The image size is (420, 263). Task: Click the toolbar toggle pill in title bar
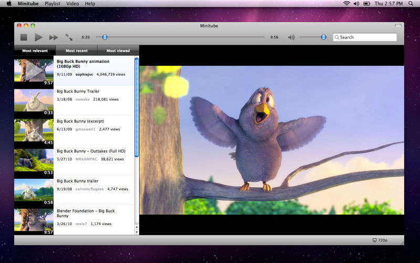click(x=398, y=26)
